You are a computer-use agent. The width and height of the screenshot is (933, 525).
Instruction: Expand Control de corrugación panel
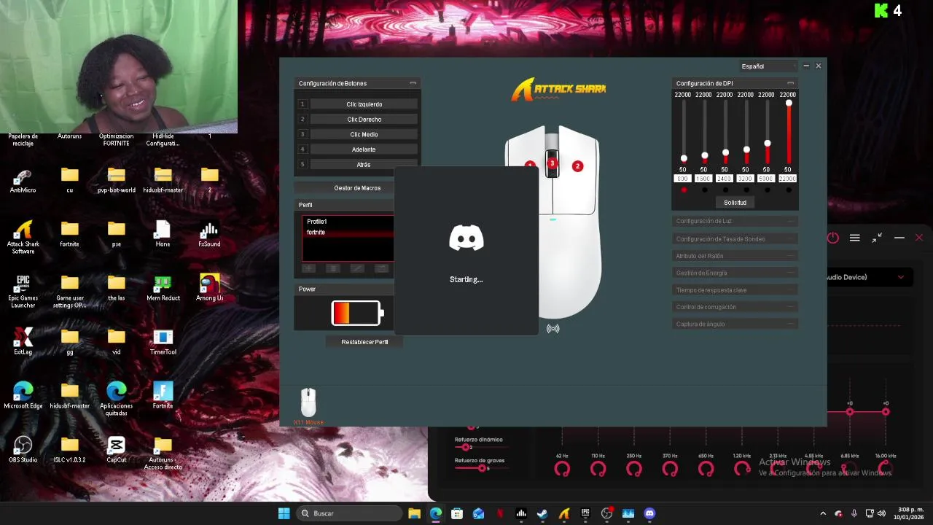click(735, 307)
